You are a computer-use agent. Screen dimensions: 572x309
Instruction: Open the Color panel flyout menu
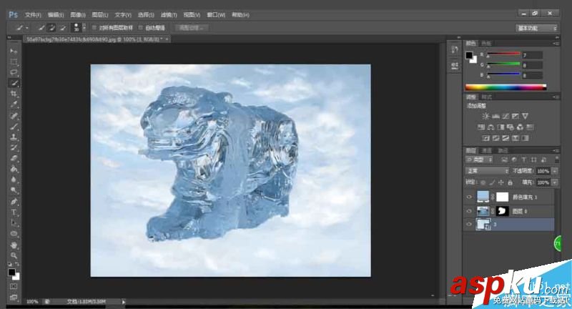tap(556, 44)
